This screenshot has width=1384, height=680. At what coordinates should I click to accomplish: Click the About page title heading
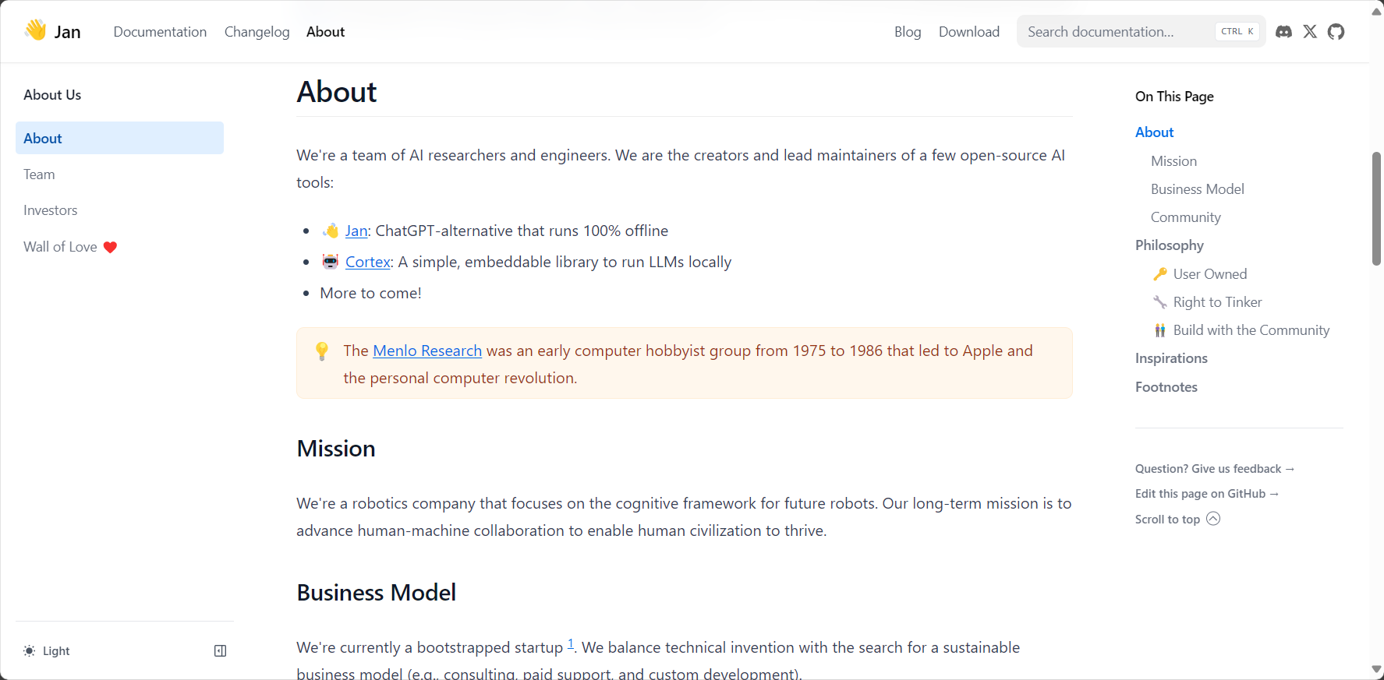[x=336, y=92]
